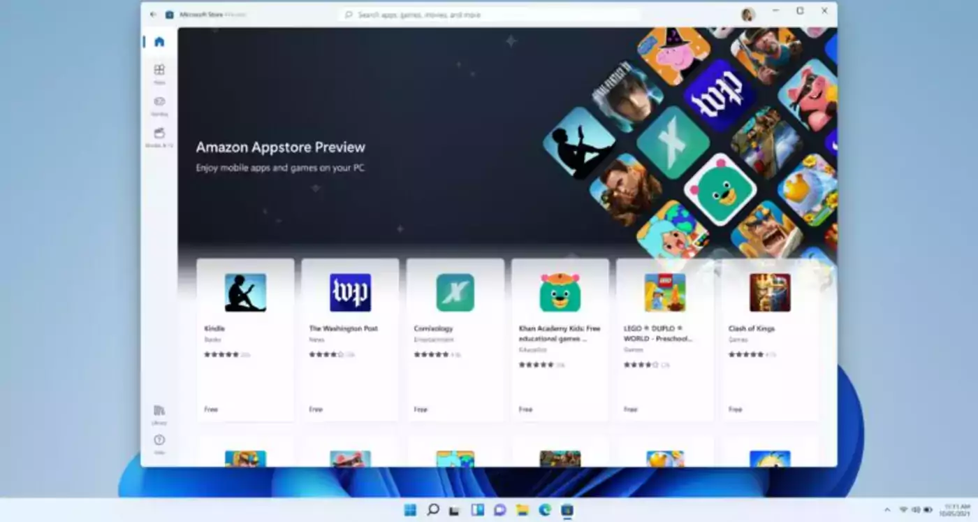
Task: Open the Clash of Kings app icon
Action: (x=770, y=292)
